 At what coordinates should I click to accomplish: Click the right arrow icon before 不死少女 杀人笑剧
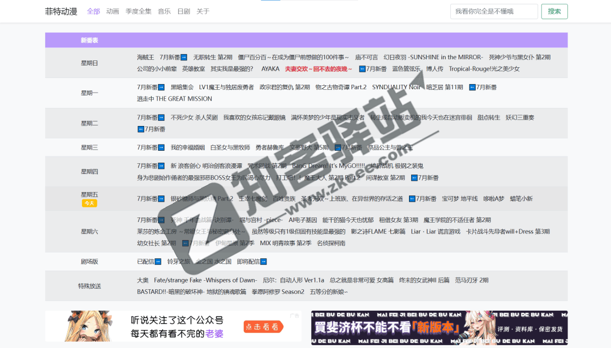161,118
